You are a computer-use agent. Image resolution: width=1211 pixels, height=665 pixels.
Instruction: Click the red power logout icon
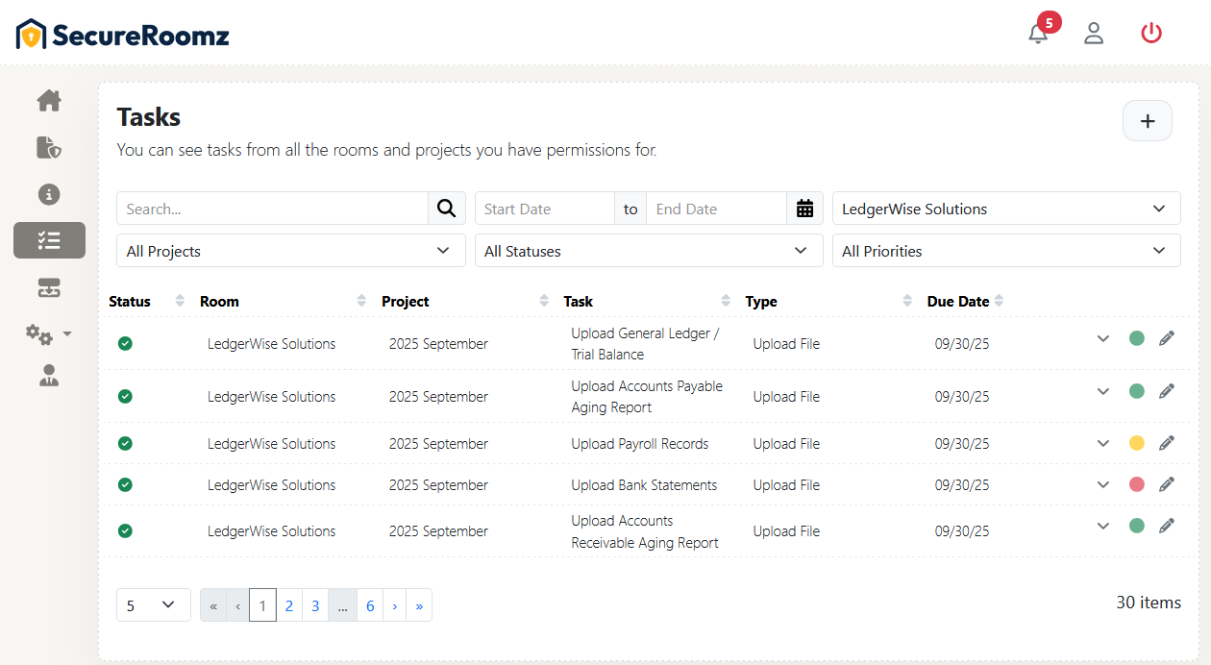click(x=1150, y=34)
